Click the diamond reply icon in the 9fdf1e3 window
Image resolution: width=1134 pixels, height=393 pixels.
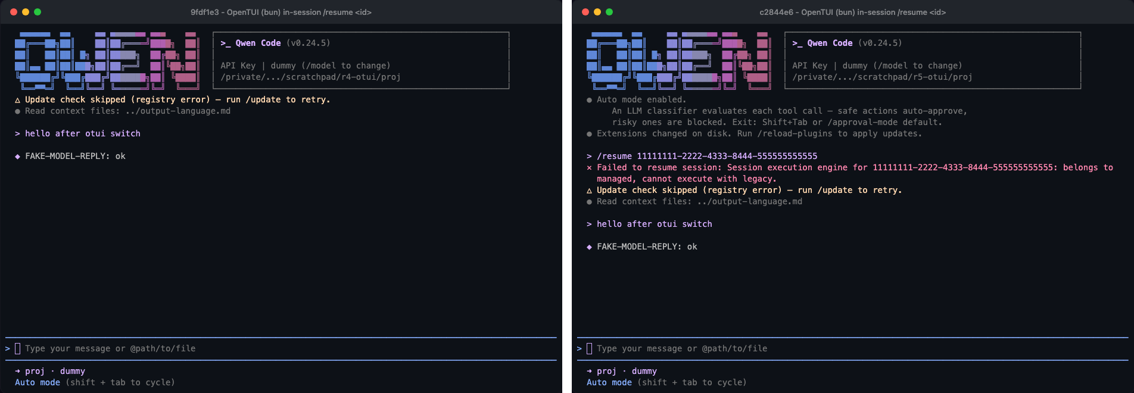17,156
